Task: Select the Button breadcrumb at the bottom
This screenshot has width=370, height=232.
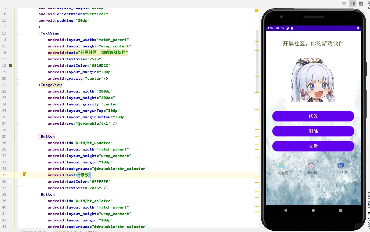Action: [91, 231]
